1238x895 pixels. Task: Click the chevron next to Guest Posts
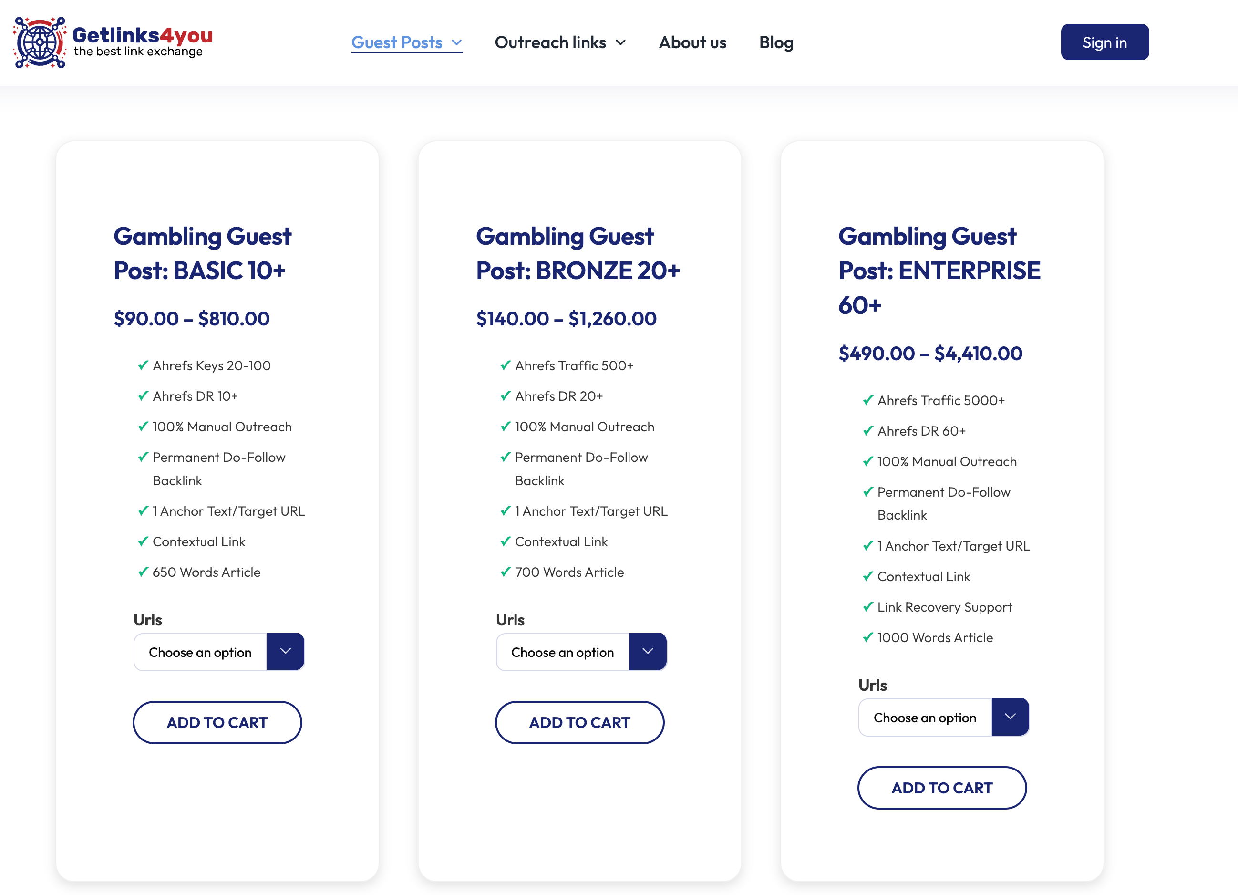point(456,42)
